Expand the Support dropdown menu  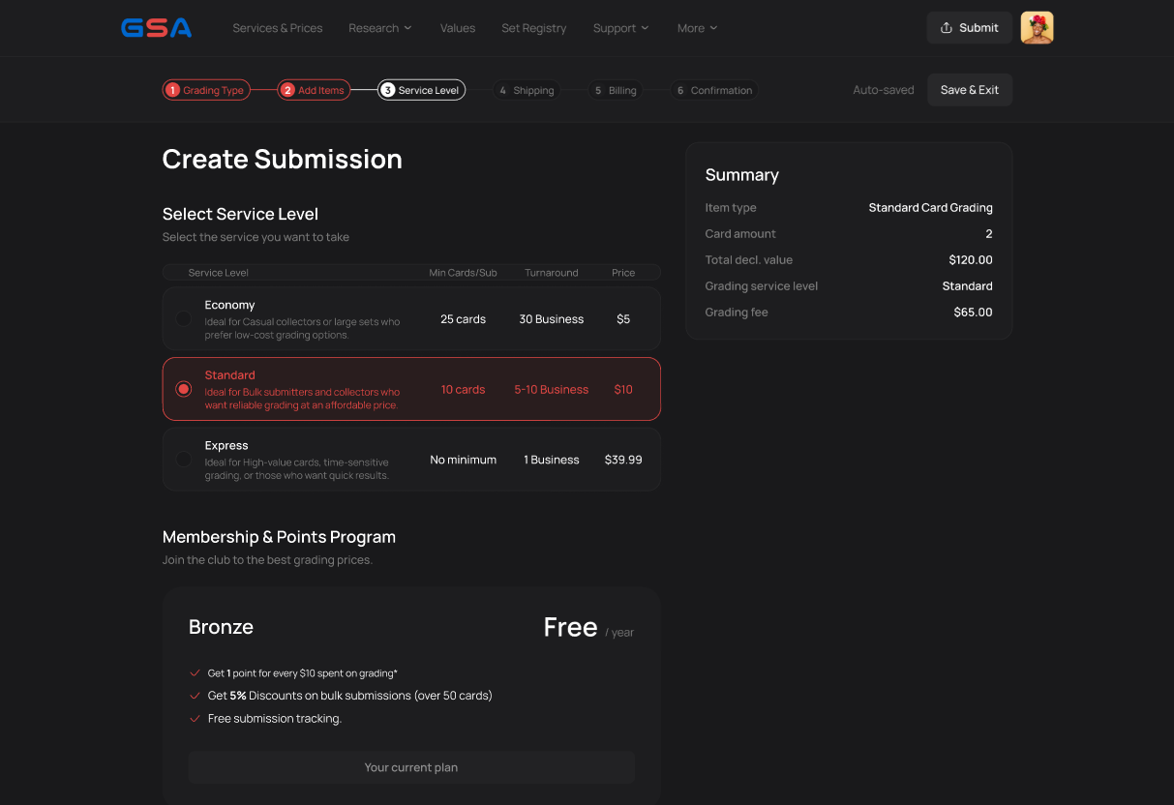pyautogui.click(x=621, y=28)
